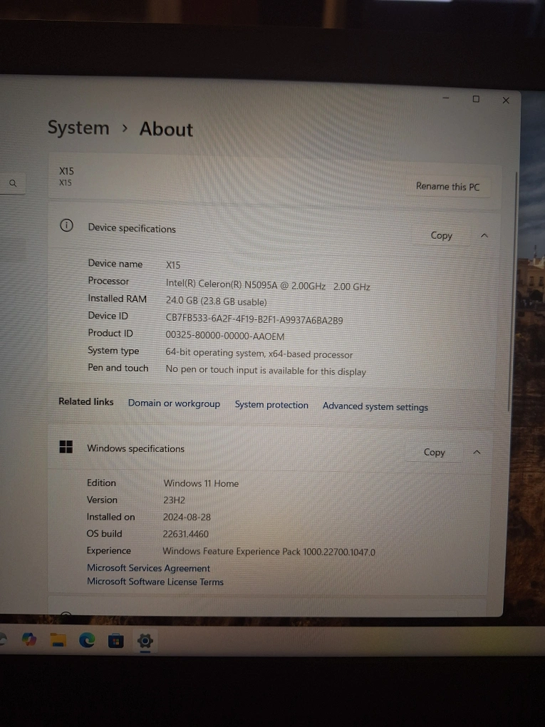Click the search magnifier icon in sidebar
This screenshot has width=545, height=727.
tap(13, 183)
